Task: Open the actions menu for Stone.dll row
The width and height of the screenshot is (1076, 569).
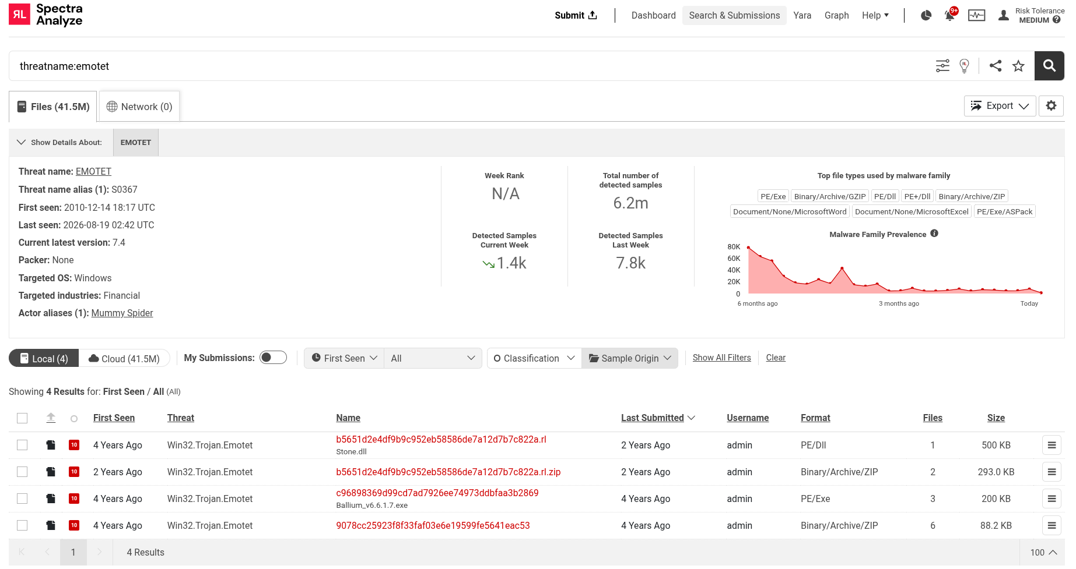Action: pyautogui.click(x=1052, y=445)
